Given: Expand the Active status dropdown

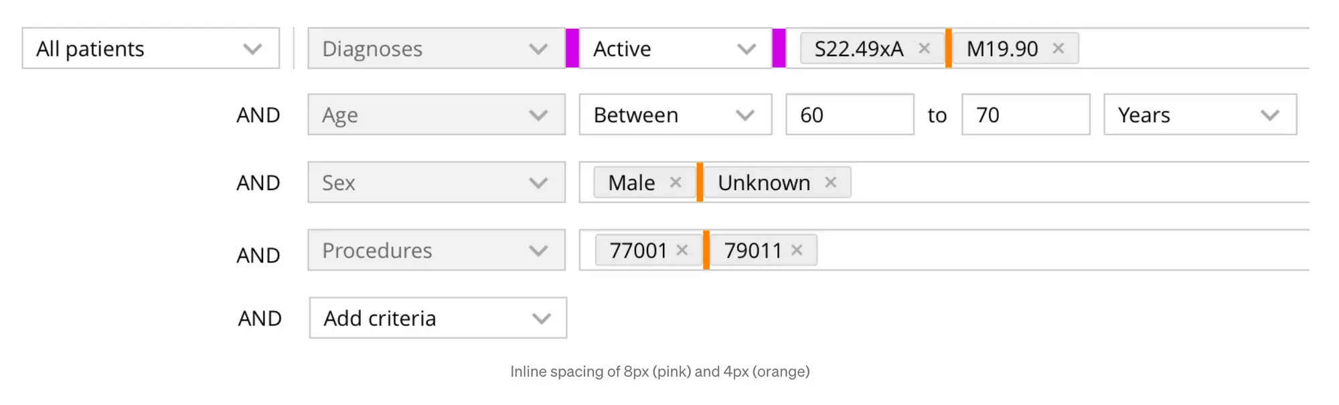Looking at the screenshot, I should point(675,49).
